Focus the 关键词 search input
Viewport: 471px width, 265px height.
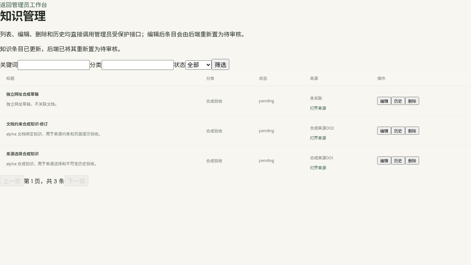pos(54,65)
